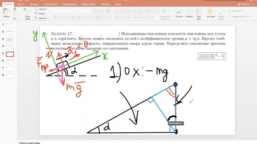Open the Layout dropdown
Screen dimensions: 257x144
point(41,9)
